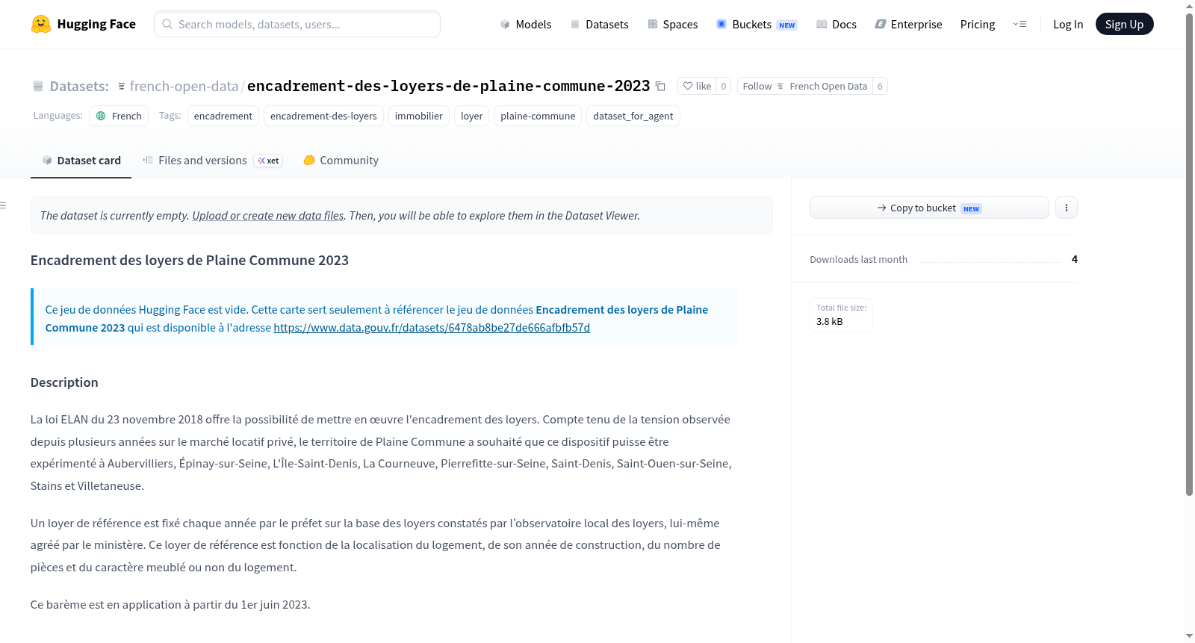Click the Dataset card tab icon
Screen dimensions: 1195x643
pos(47,161)
